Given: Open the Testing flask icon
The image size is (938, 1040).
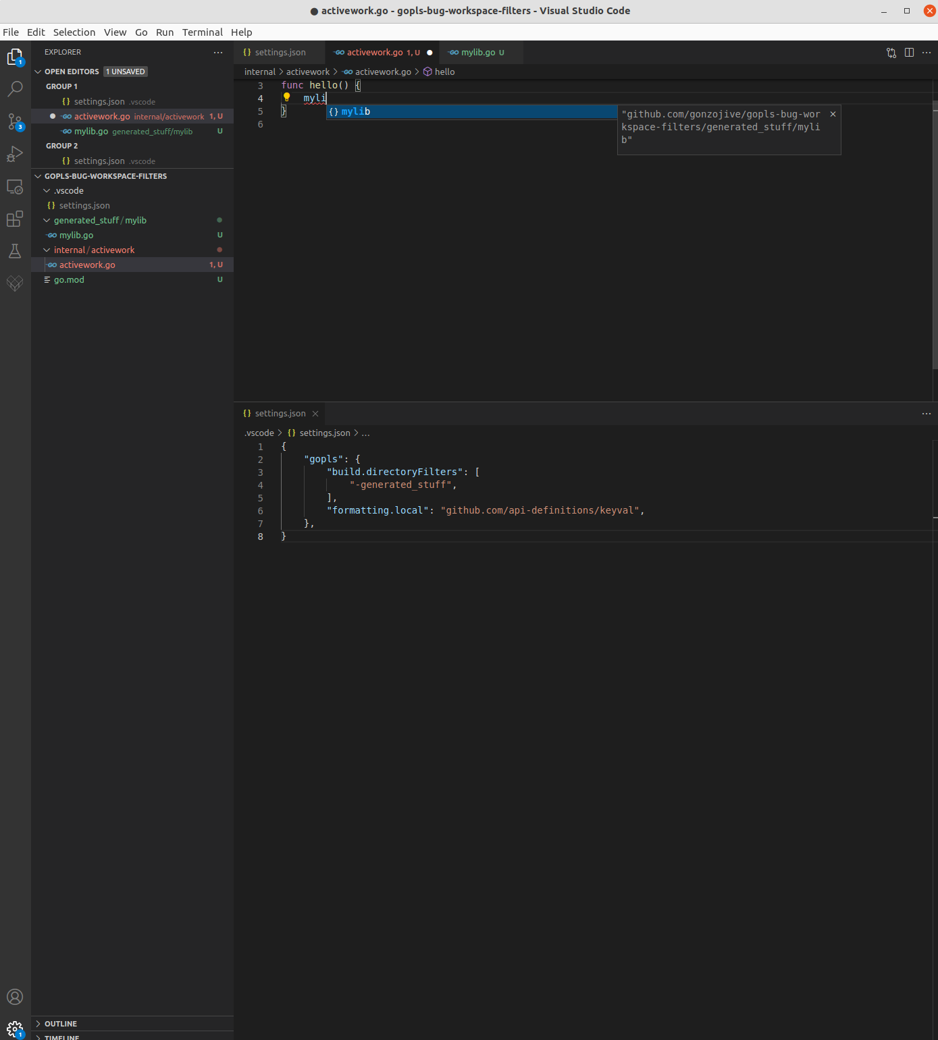Looking at the screenshot, I should coord(15,251).
